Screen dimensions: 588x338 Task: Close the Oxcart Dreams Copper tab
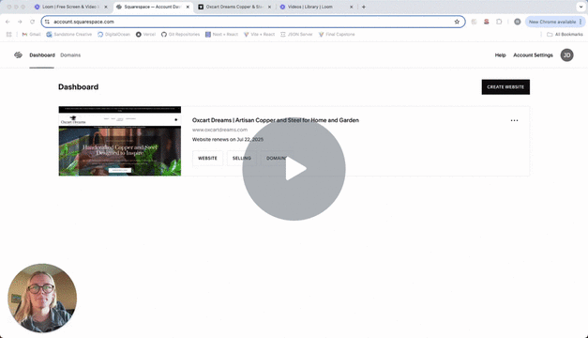tap(269, 7)
